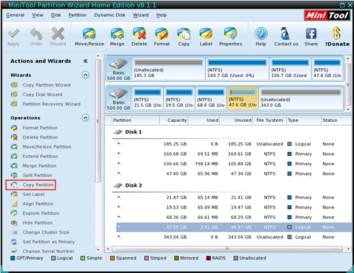This screenshot has height=273, width=354.
Task: Select 68.4 GB NTFS block on disk map
Action: coord(211,98)
